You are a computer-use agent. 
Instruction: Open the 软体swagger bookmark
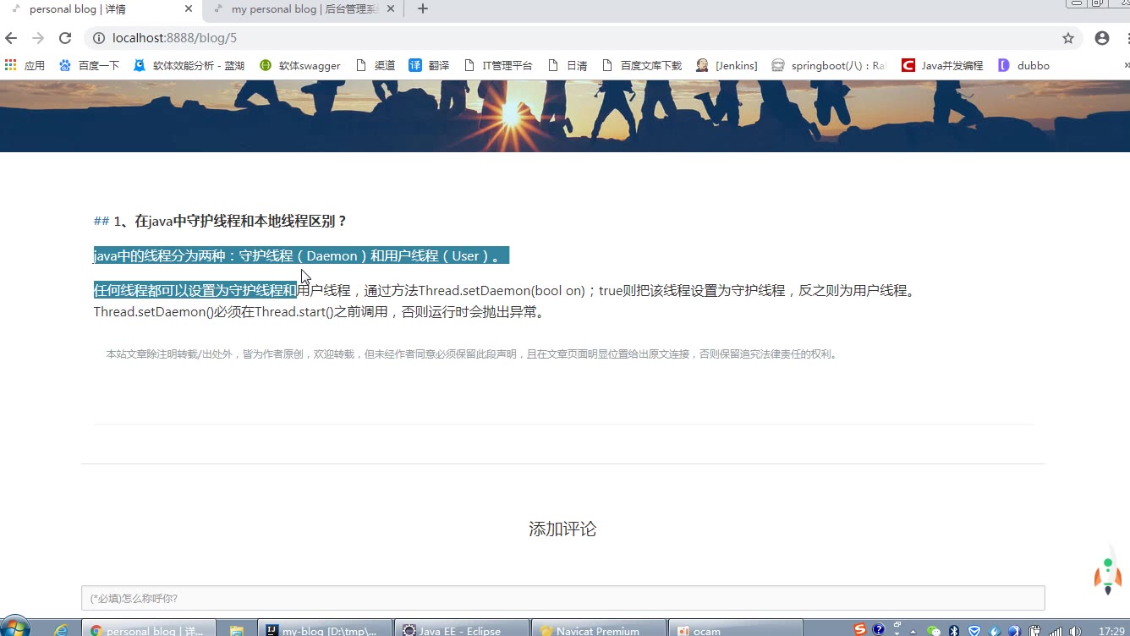coord(300,65)
